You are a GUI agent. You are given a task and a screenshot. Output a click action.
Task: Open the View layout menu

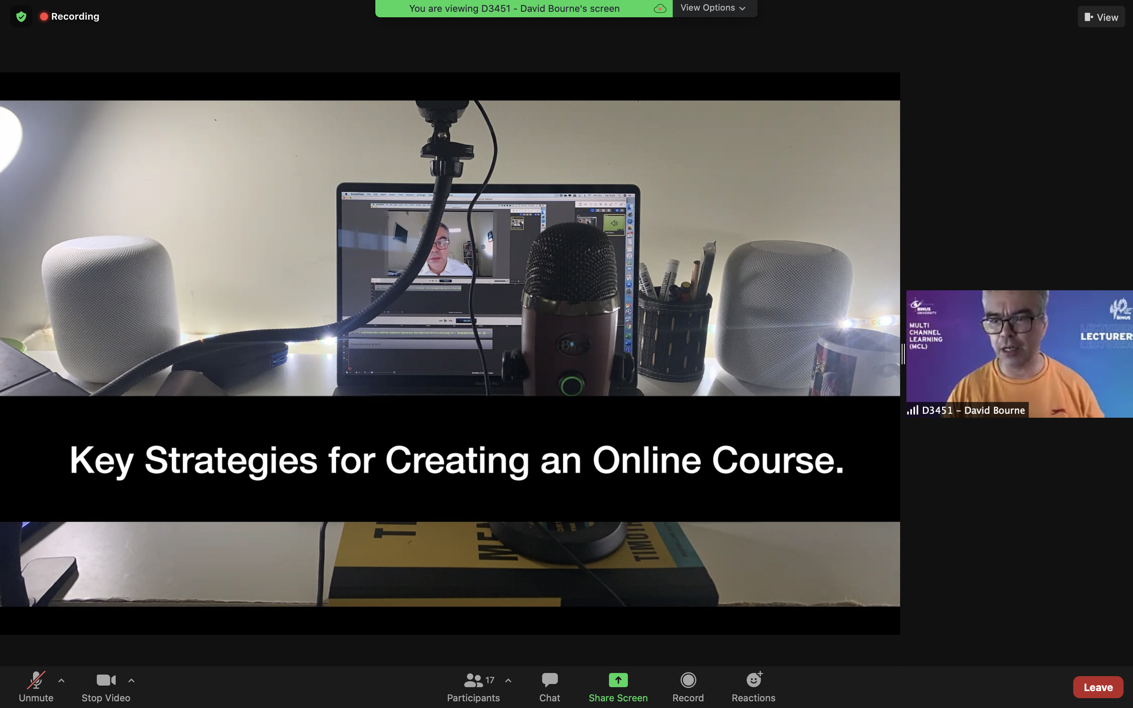click(1101, 17)
